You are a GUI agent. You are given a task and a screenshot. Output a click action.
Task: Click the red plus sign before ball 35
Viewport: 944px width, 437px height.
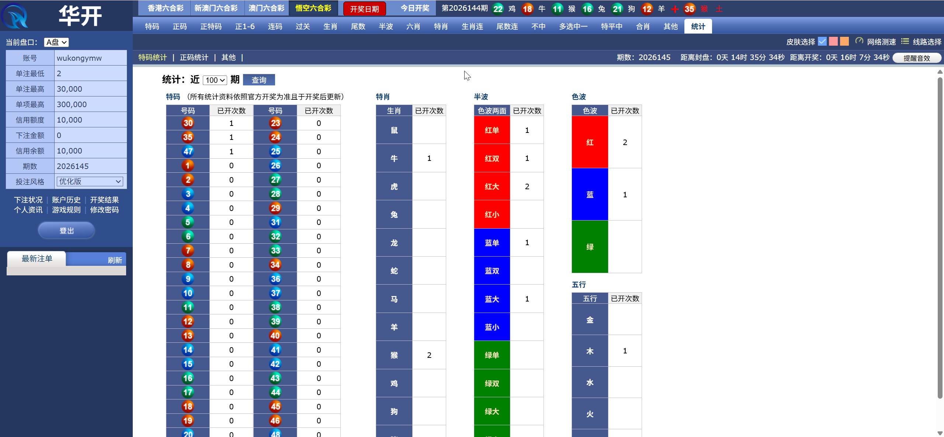(x=674, y=9)
